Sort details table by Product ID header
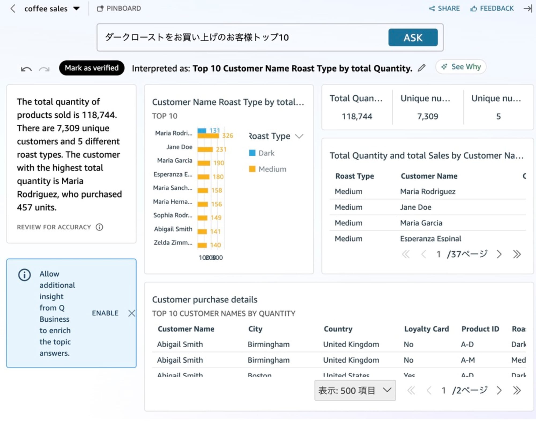The image size is (536, 424). coord(480,329)
